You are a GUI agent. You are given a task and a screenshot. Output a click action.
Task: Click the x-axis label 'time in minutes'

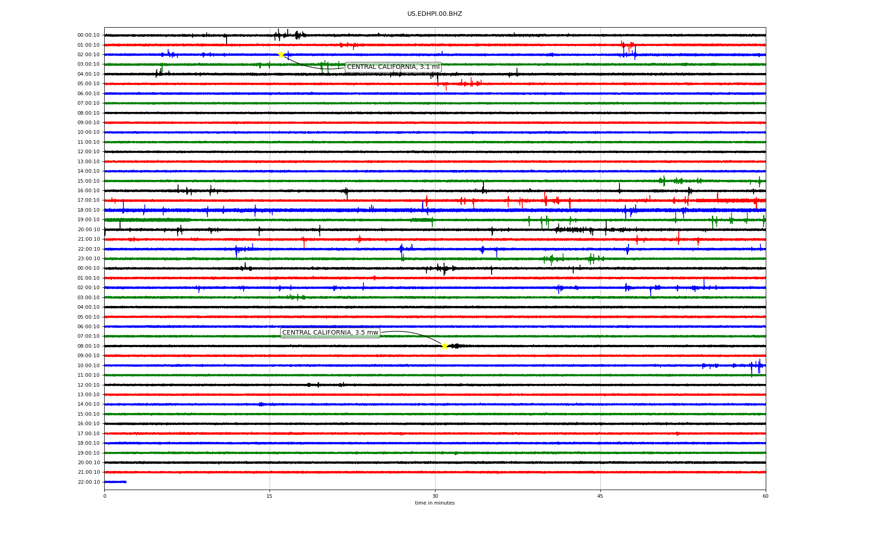435,503
